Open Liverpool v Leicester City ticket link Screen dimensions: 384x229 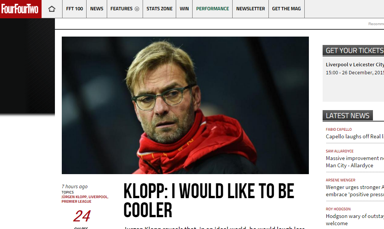coord(355,65)
